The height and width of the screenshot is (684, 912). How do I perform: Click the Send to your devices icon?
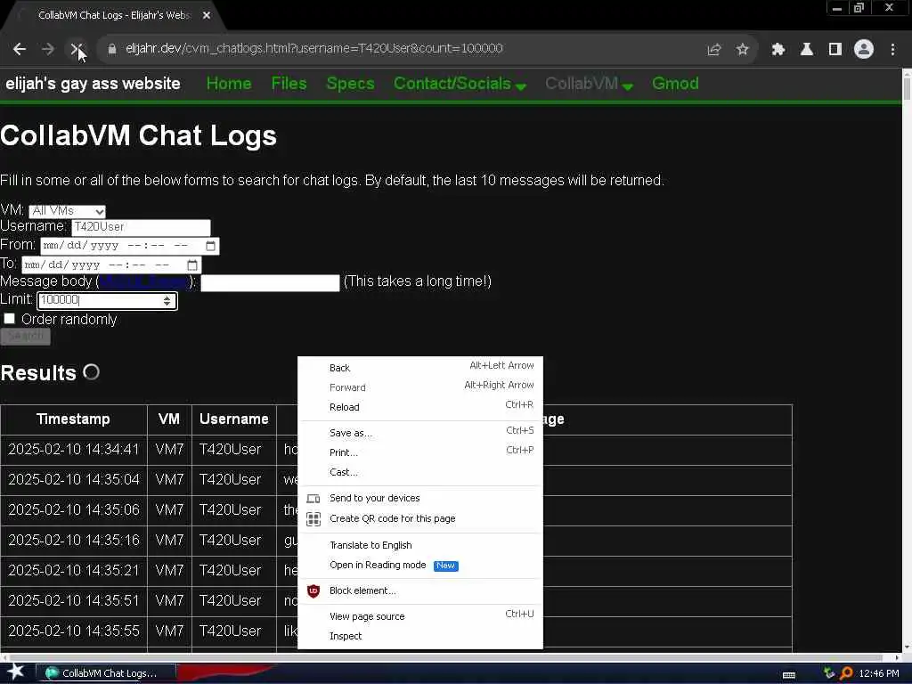click(313, 499)
